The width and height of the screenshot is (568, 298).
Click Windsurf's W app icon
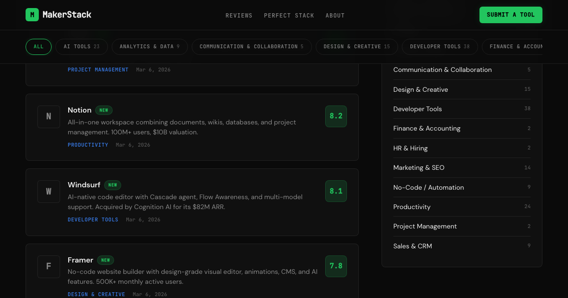(x=49, y=191)
